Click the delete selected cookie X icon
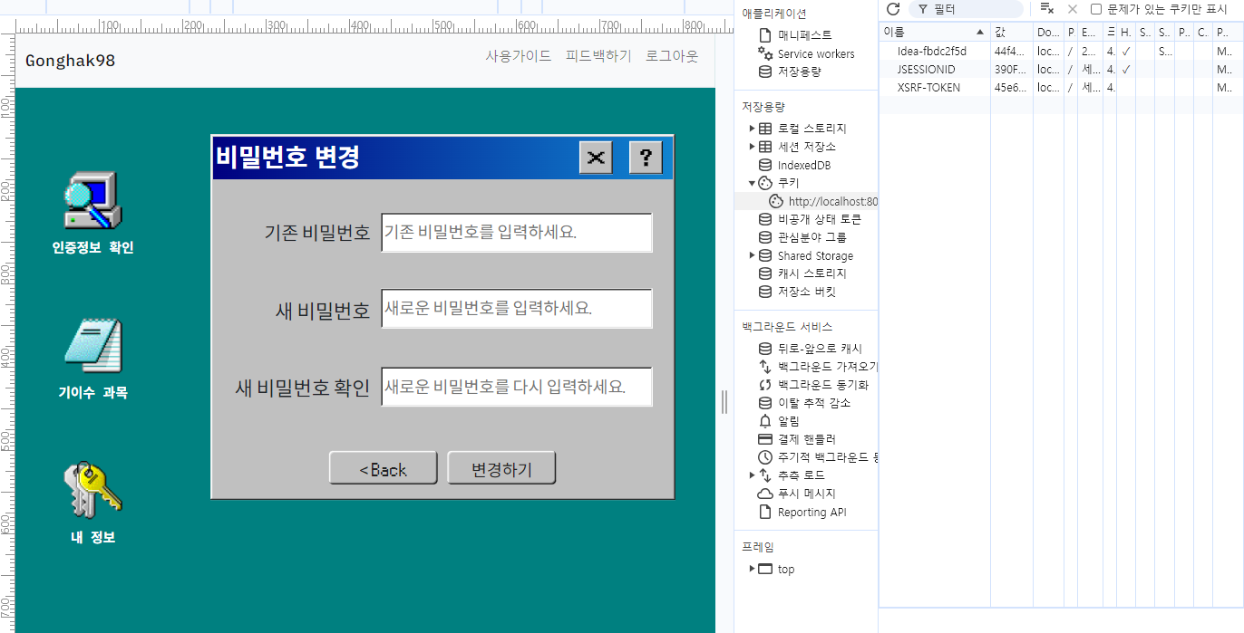The width and height of the screenshot is (1244, 633). click(x=1072, y=9)
